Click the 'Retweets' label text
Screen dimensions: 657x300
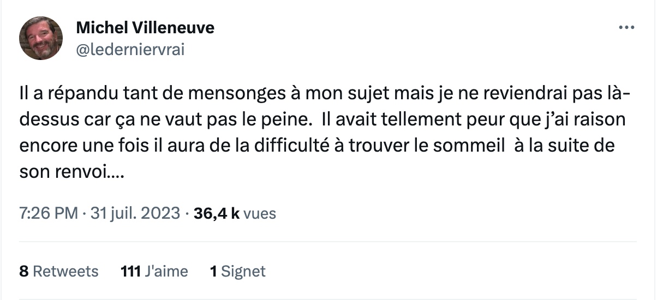coord(66,271)
